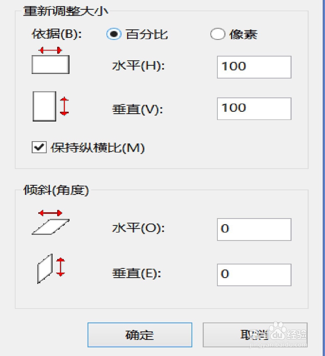Click the 垂直(E) text label

[137, 274]
